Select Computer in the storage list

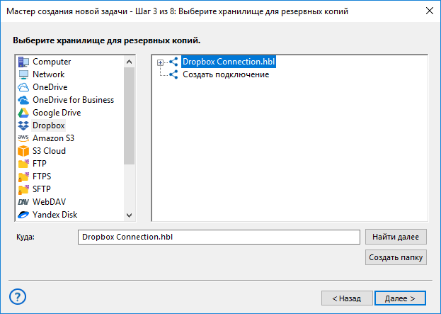(52, 62)
